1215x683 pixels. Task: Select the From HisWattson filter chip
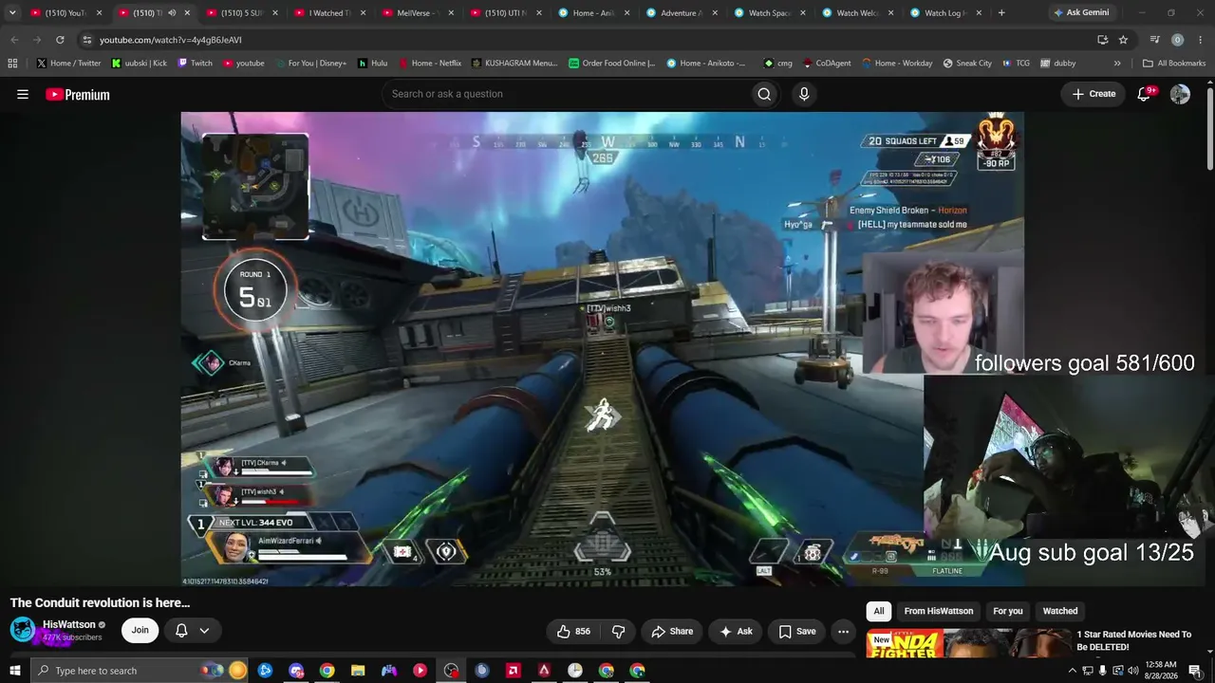click(939, 611)
